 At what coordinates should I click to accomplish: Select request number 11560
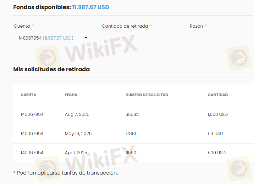[x=131, y=153]
